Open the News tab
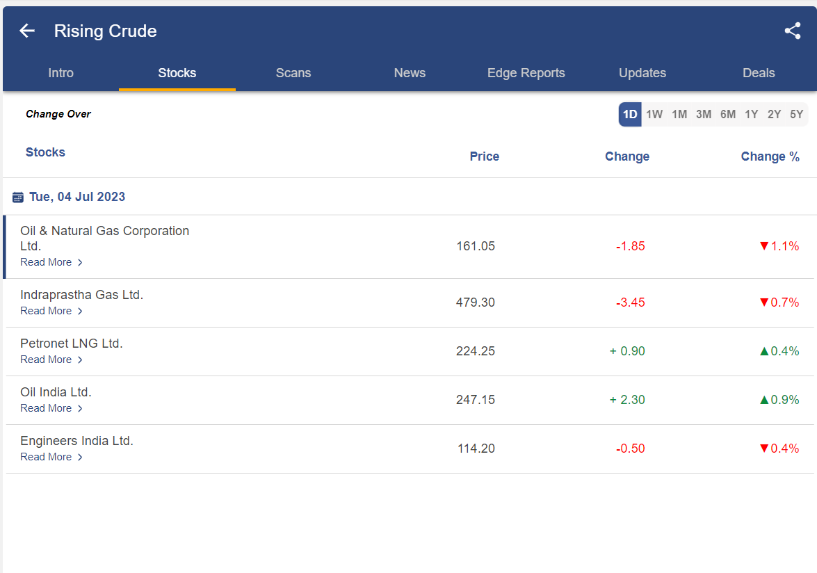 tap(410, 73)
